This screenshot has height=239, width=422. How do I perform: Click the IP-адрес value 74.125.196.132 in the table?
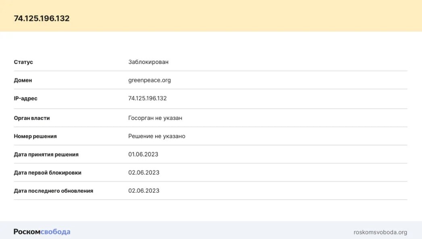tap(147, 98)
